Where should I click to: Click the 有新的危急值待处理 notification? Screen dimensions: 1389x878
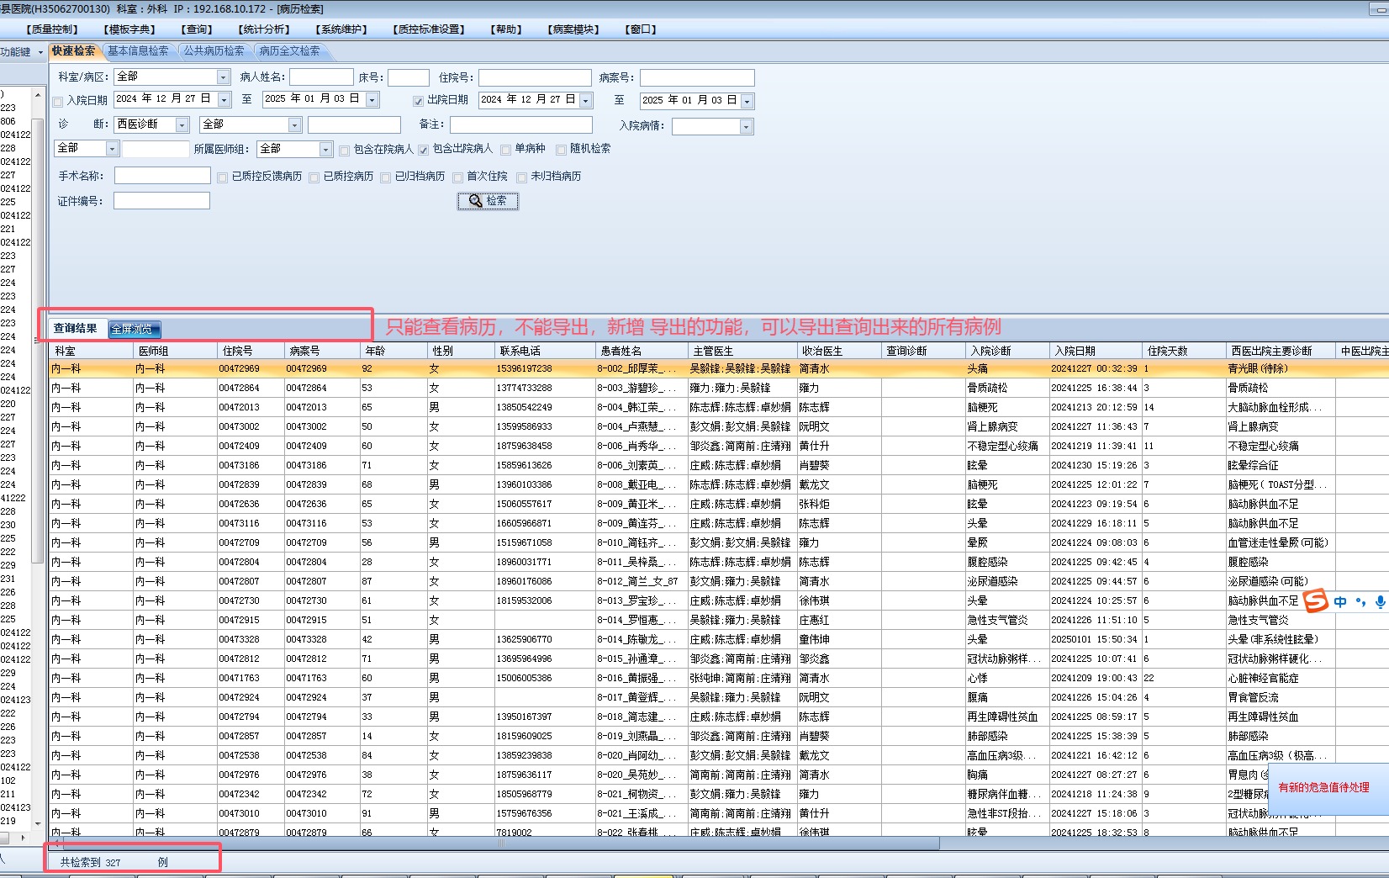[x=1323, y=787]
